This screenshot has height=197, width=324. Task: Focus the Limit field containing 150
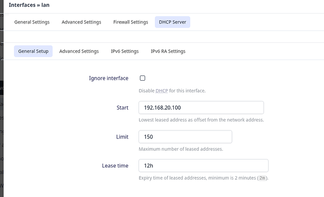tap(185, 137)
